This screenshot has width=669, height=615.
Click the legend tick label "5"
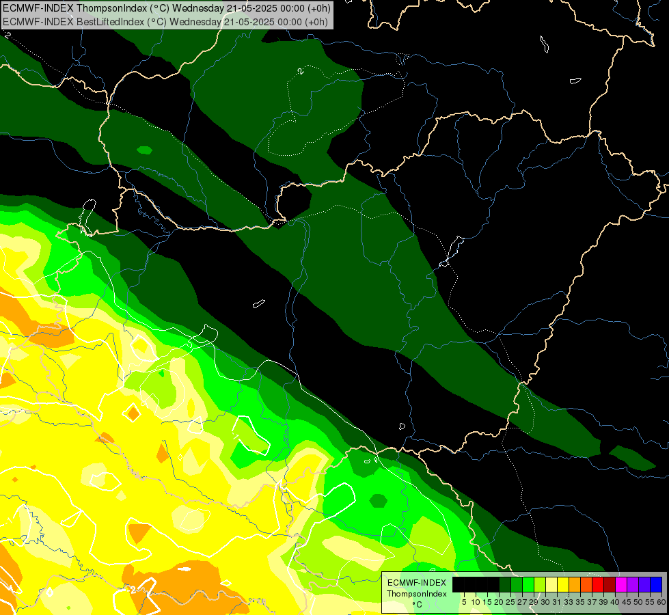(x=464, y=602)
